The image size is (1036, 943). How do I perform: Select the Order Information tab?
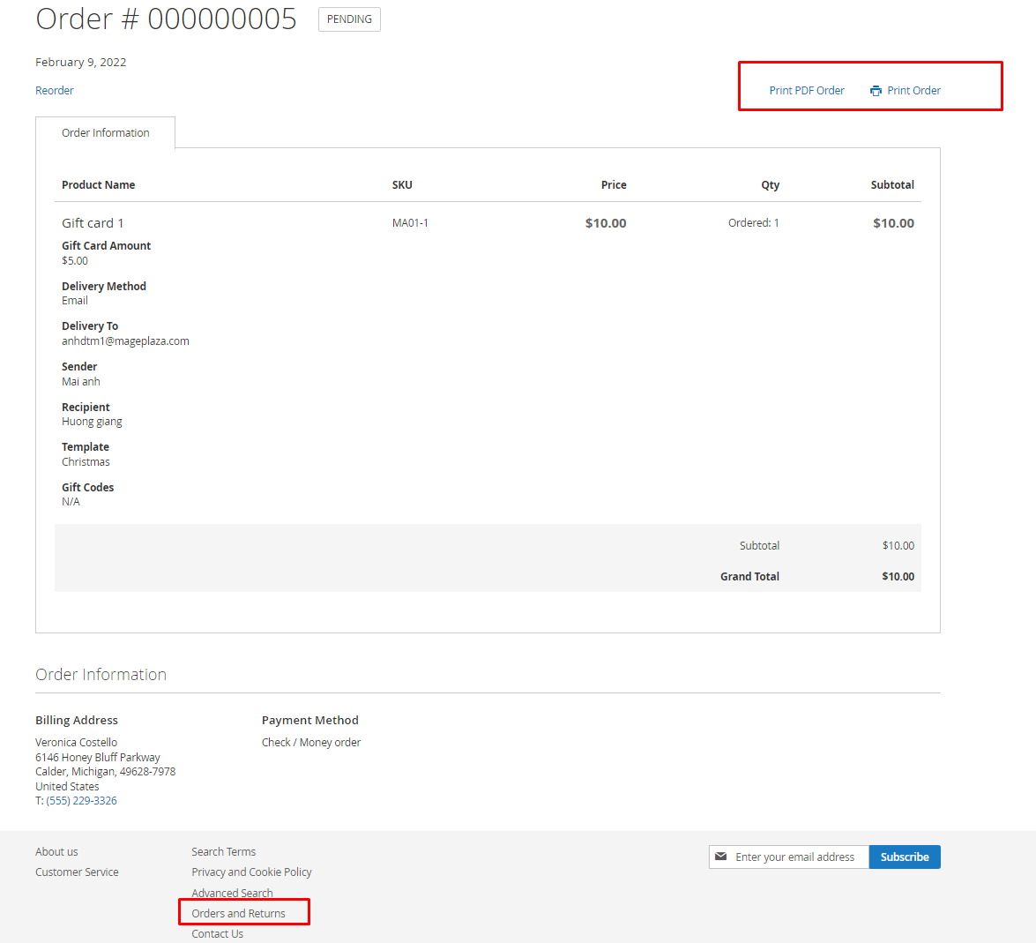coord(106,133)
